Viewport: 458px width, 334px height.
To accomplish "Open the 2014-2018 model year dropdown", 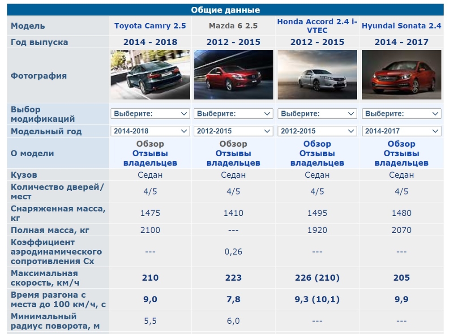I will [150, 131].
